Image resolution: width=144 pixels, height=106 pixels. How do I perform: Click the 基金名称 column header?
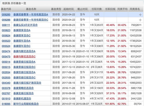click(31, 9)
